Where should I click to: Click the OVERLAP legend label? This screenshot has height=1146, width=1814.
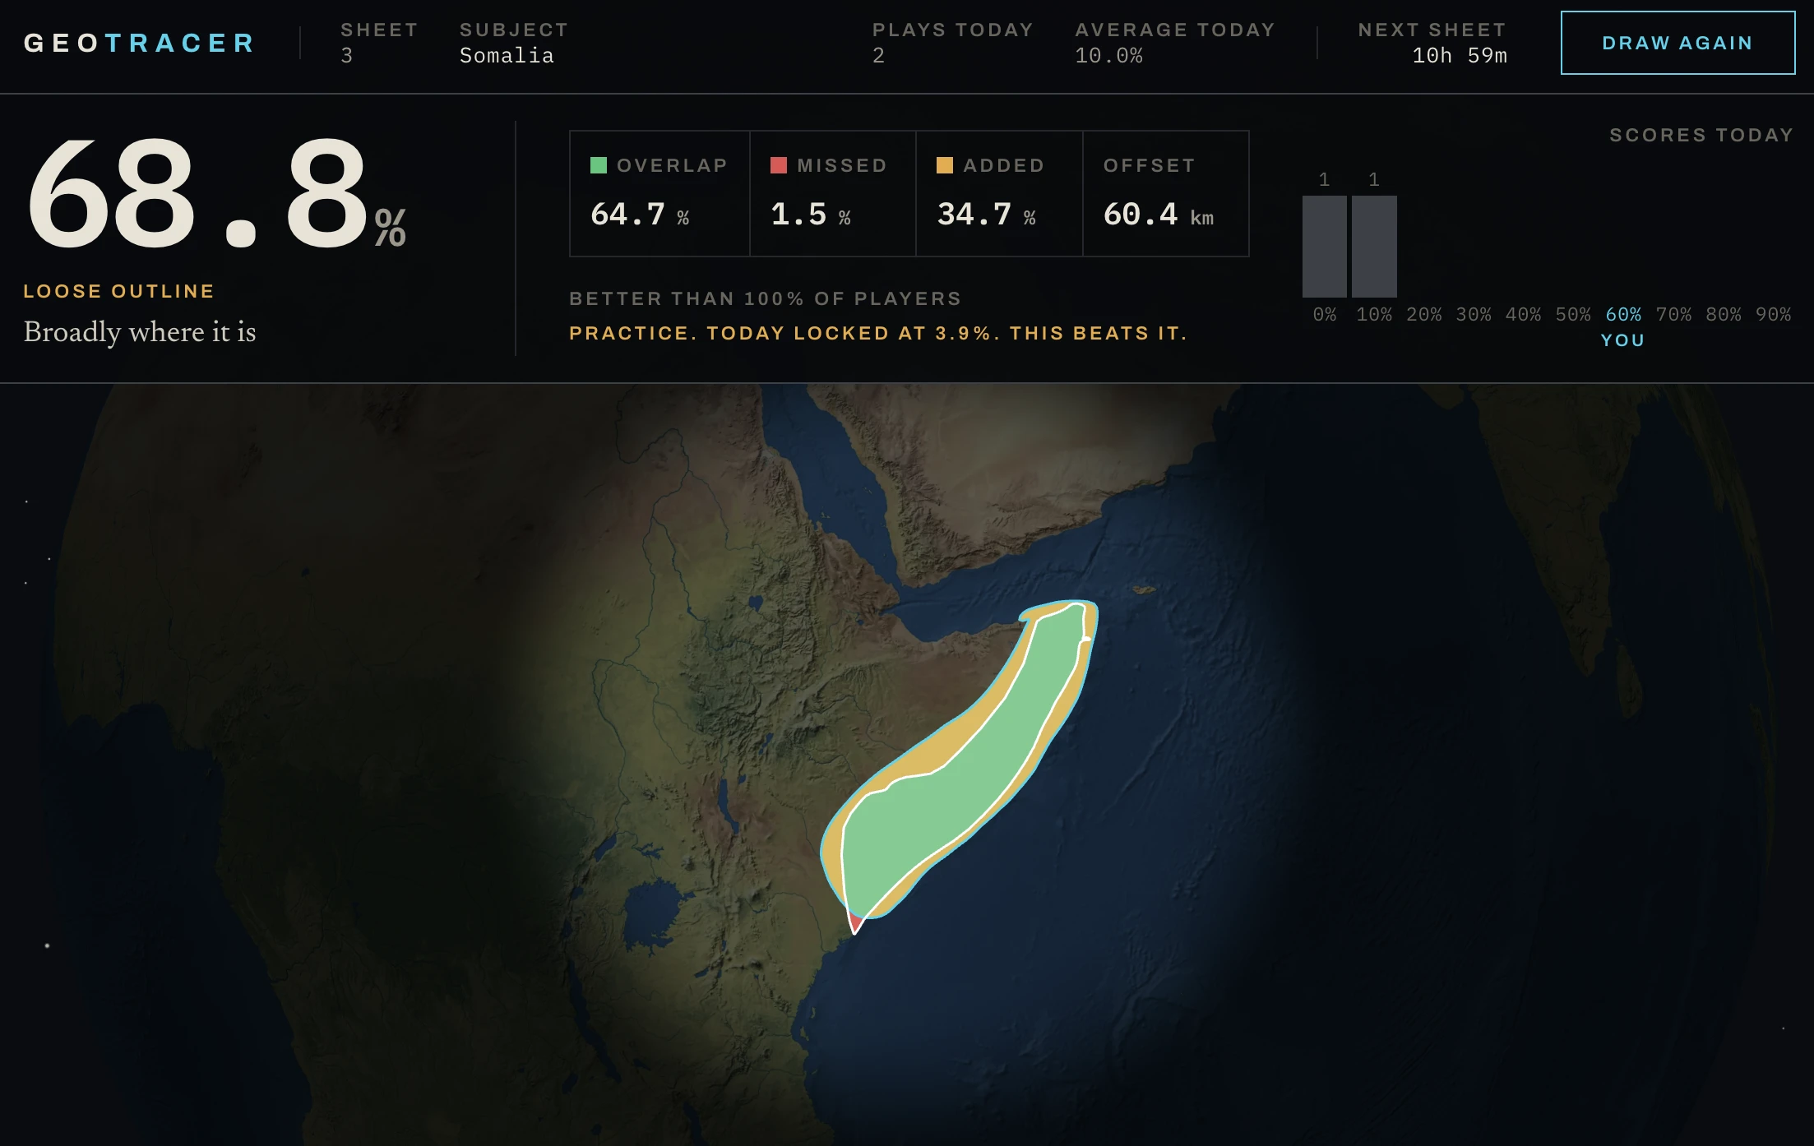(x=672, y=165)
